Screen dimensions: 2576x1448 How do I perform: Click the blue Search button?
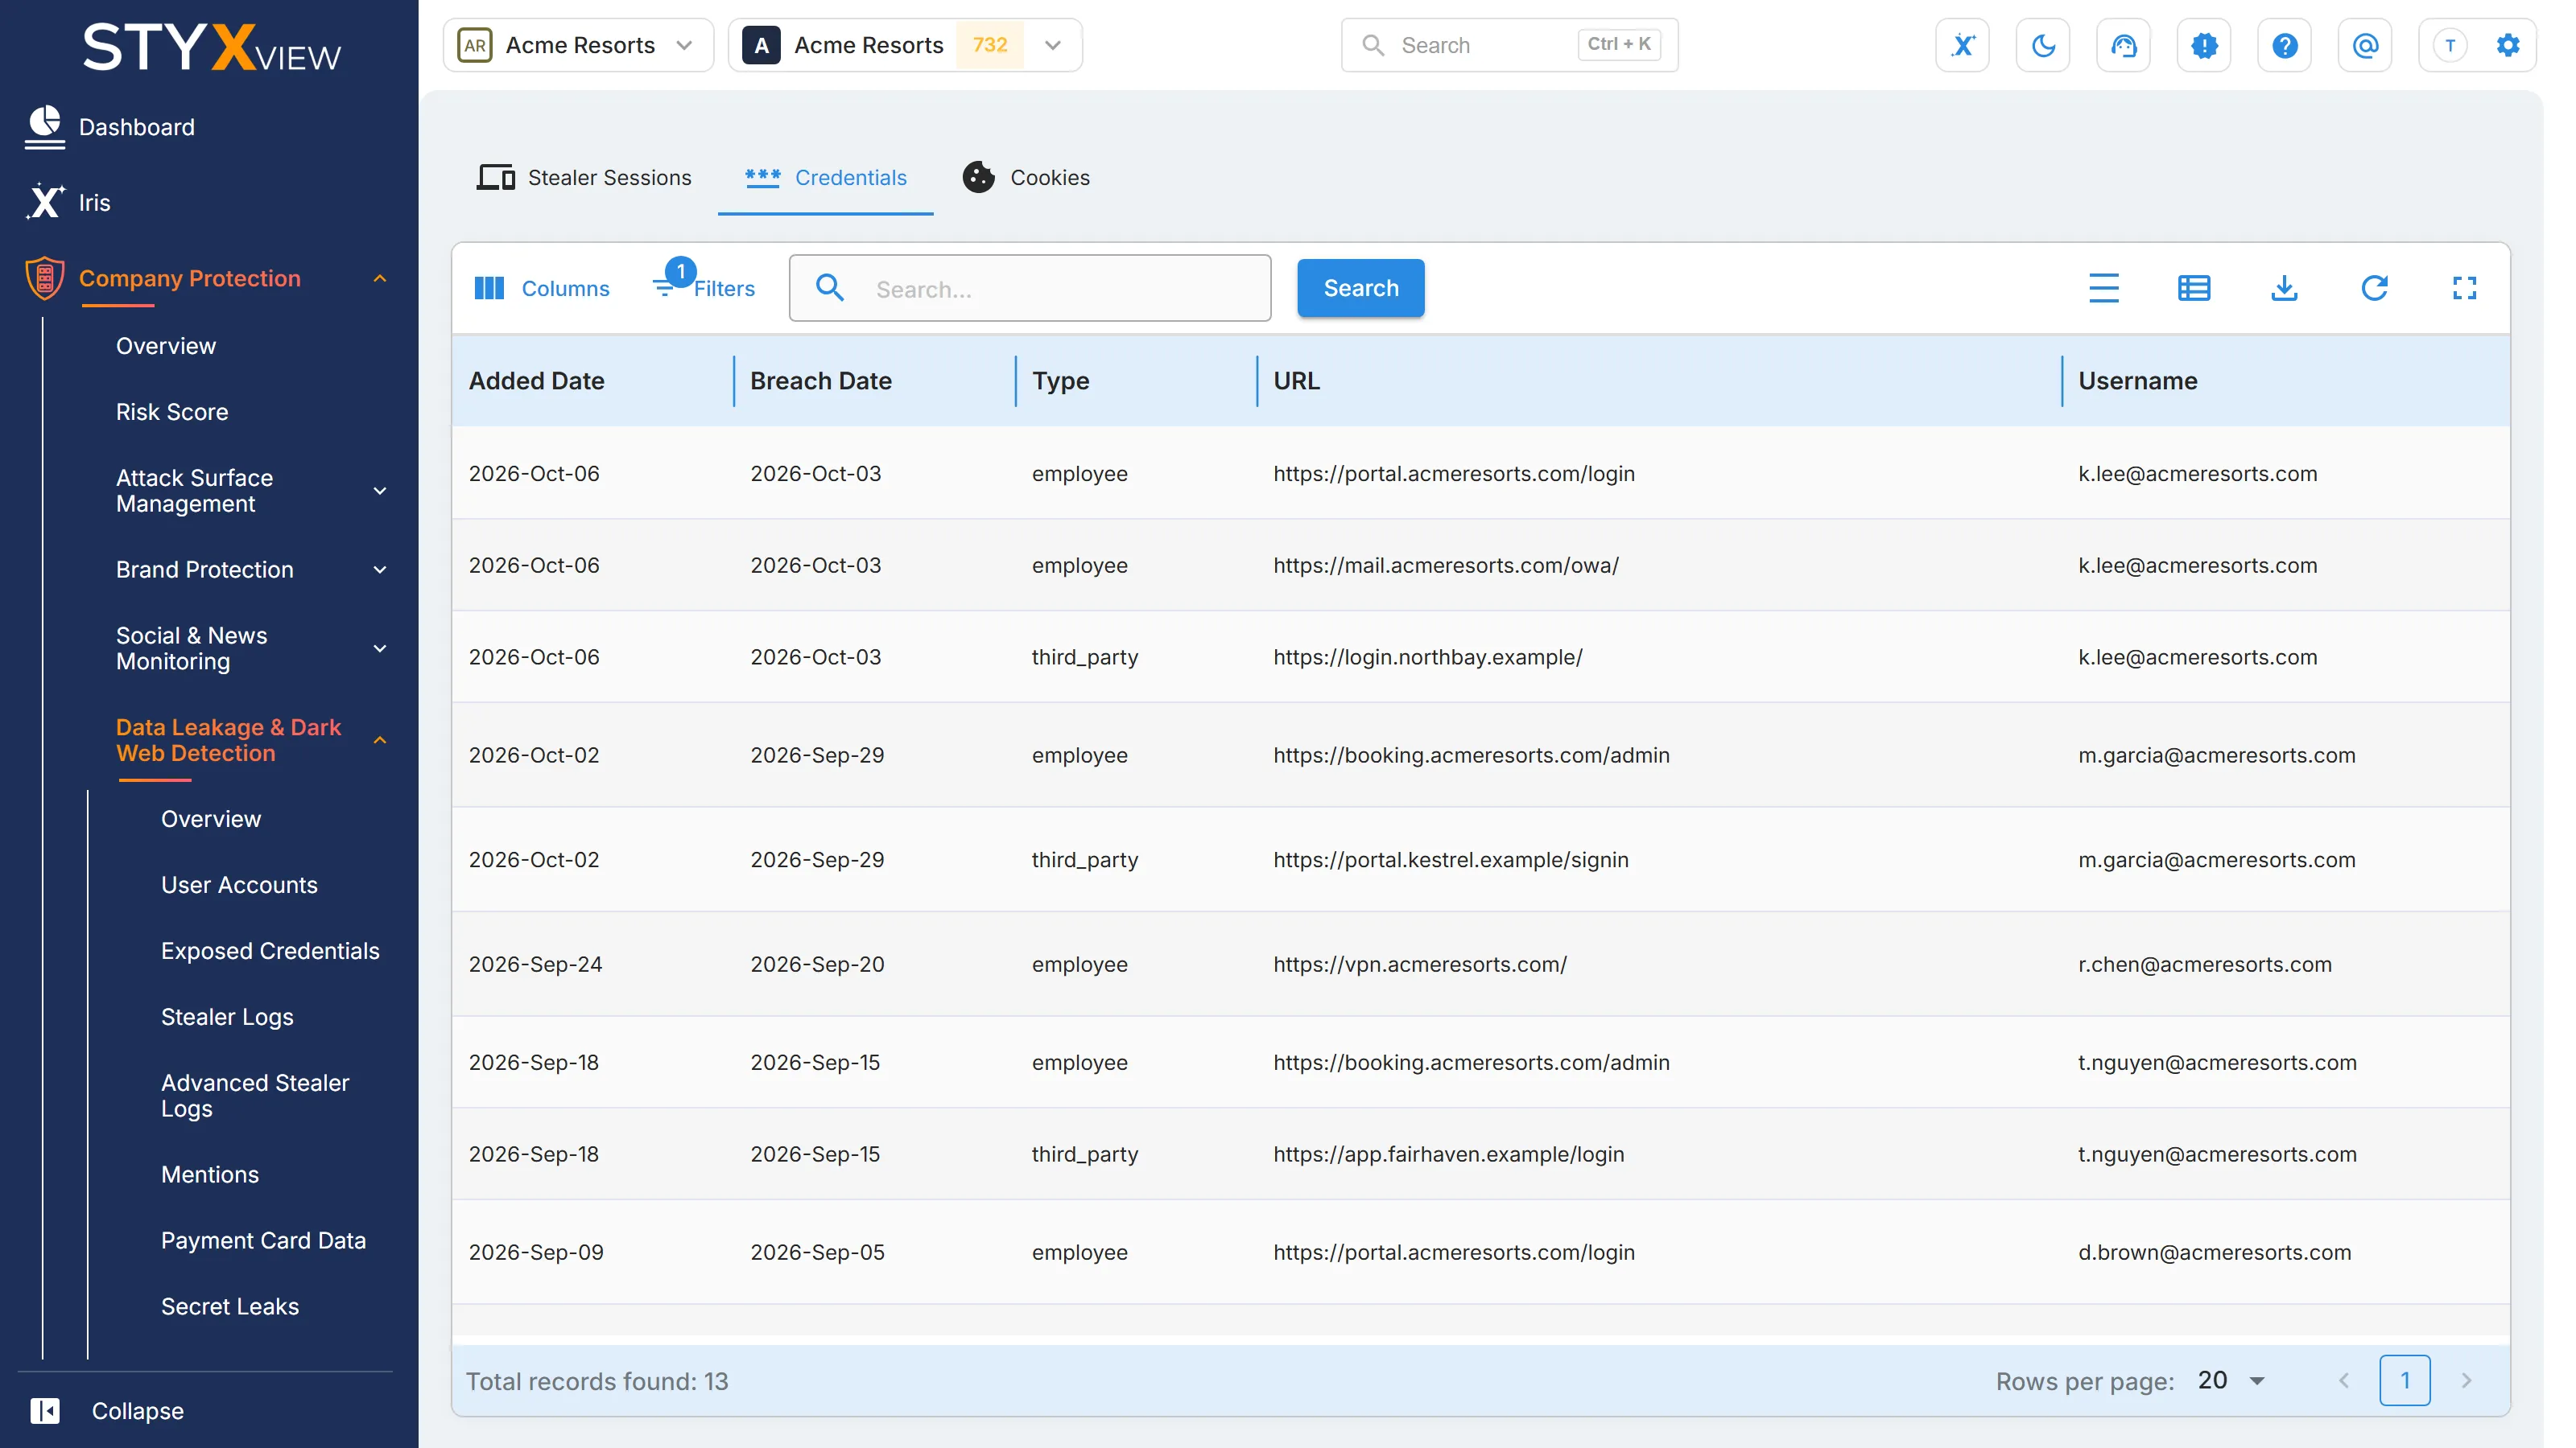click(x=1361, y=288)
